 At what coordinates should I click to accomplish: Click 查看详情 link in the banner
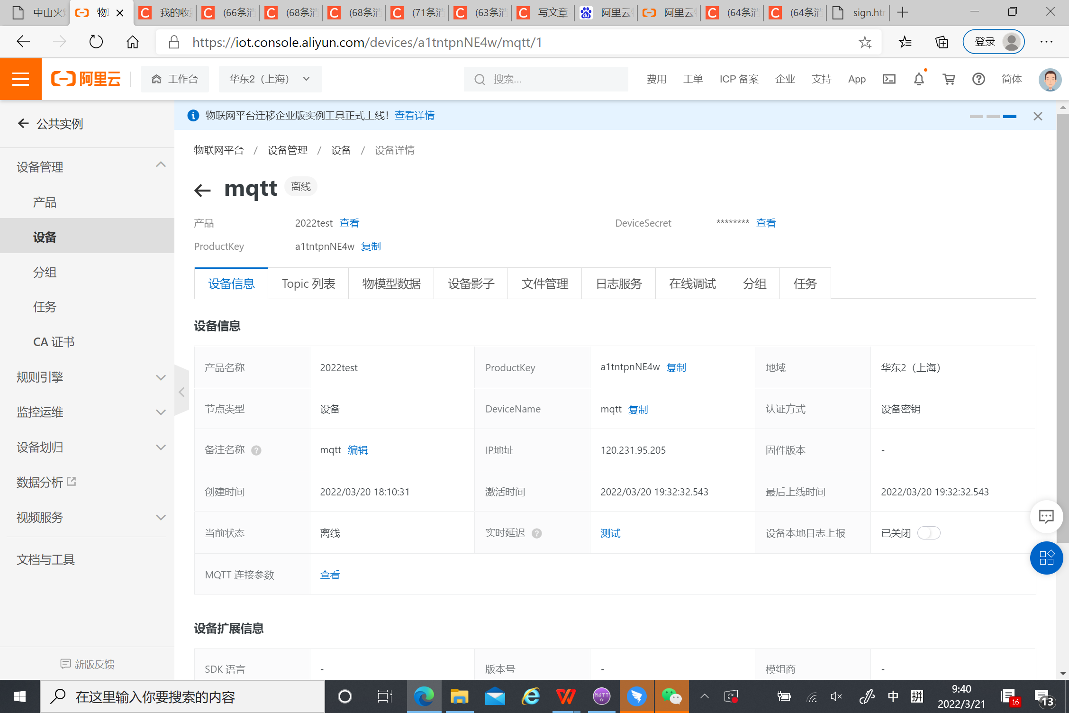415,116
